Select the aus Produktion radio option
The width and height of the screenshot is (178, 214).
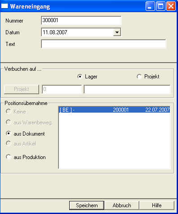tap(9, 157)
